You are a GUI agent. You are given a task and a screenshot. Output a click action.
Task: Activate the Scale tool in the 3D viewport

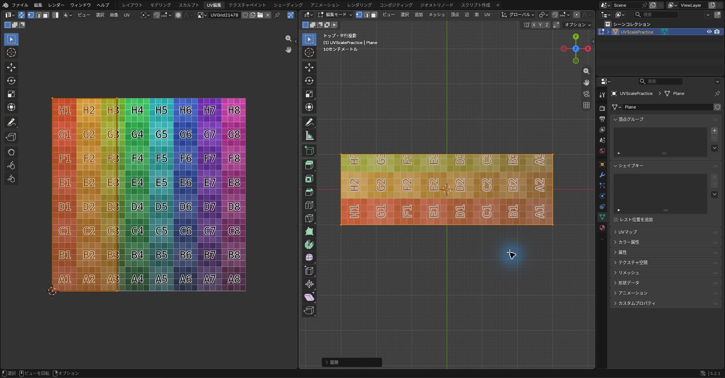click(309, 94)
